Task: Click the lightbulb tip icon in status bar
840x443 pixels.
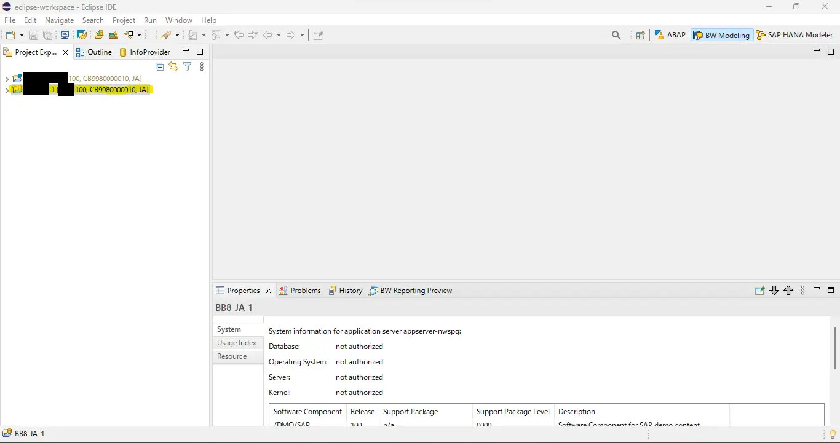Action: (x=833, y=434)
